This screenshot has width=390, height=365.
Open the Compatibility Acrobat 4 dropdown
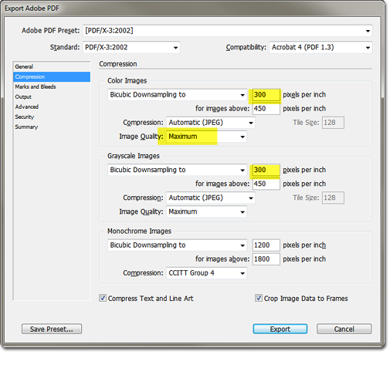click(320, 47)
